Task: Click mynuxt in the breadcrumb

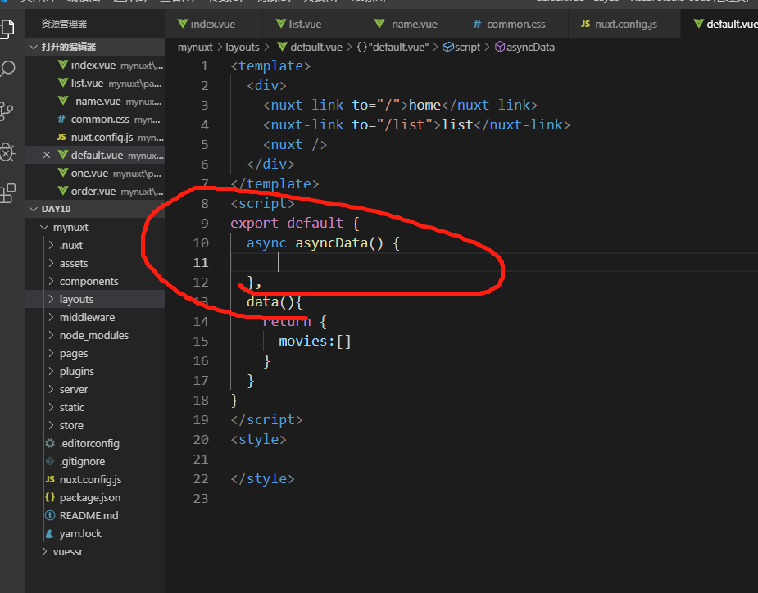Action: [195, 47]
